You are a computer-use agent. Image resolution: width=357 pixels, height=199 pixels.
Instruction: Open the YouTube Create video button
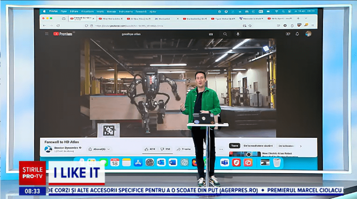pos(288,34)
